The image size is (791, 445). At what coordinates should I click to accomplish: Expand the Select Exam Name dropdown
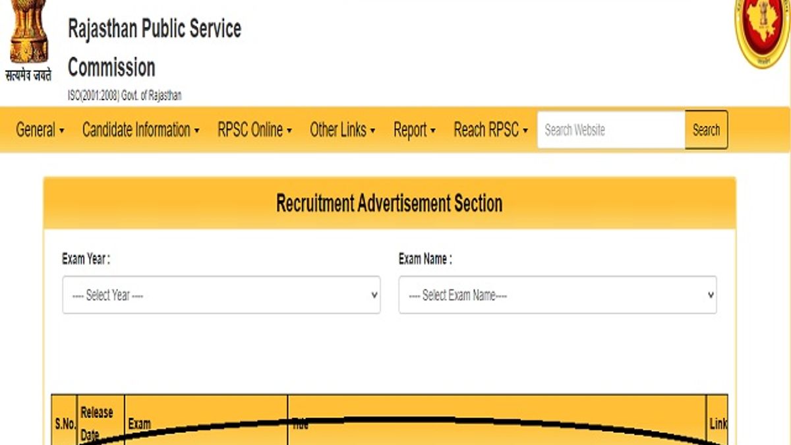(x=558, y=295)
